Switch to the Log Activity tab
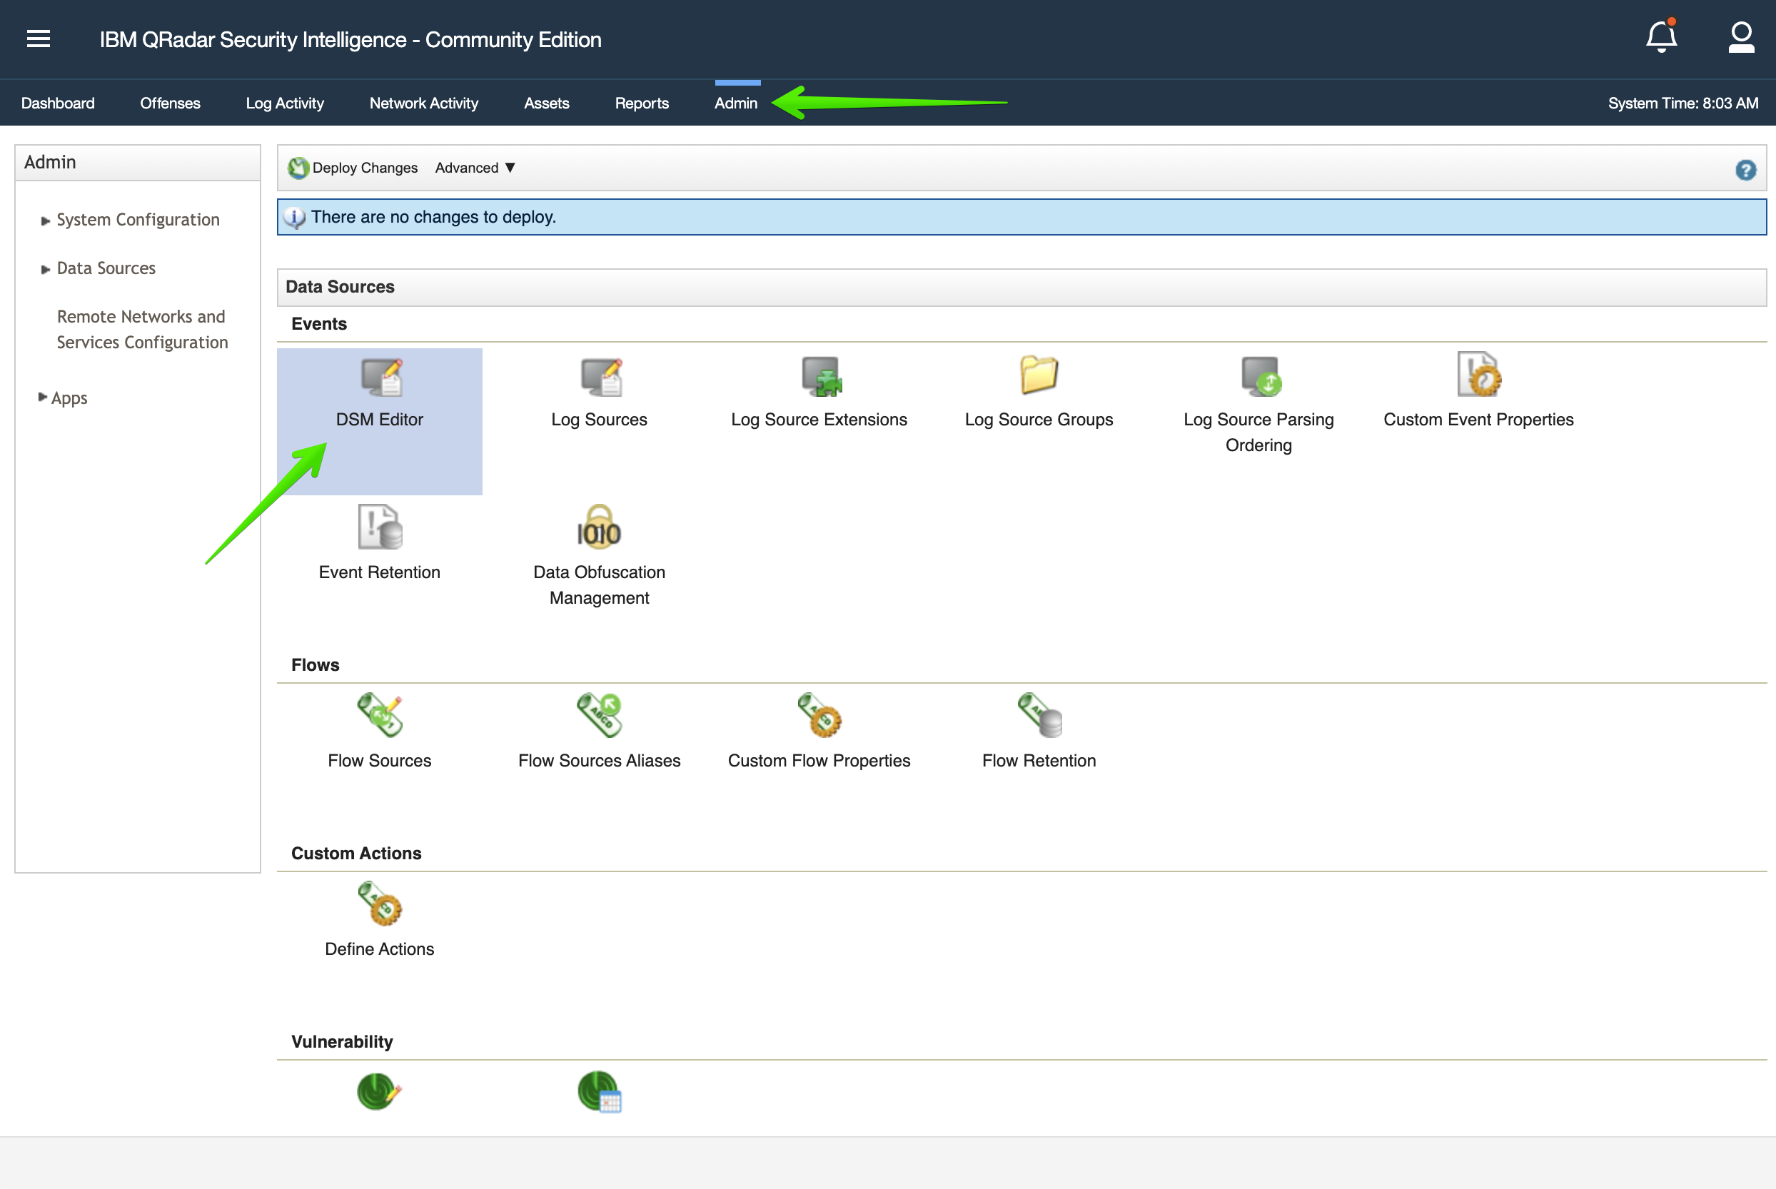The image size is (1776, 1189). pyautogui.click(x=284, y=103)
